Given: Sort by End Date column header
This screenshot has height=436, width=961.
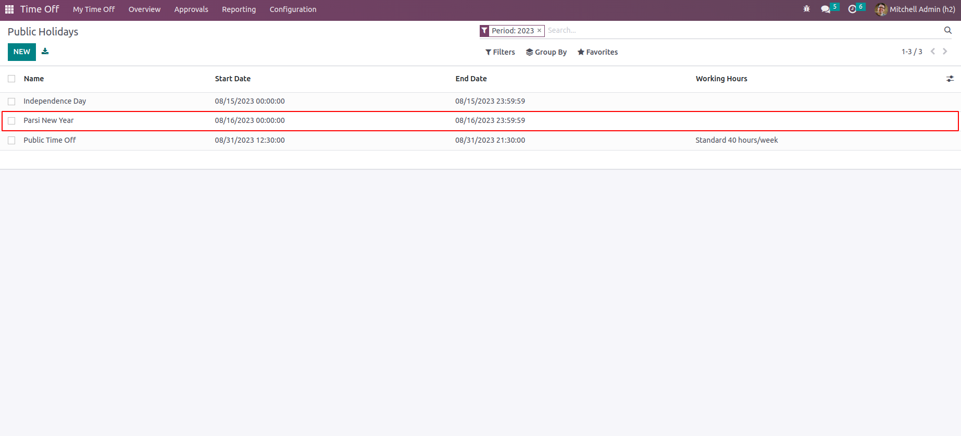Looking at the screenshot, I should click(471, 79).
